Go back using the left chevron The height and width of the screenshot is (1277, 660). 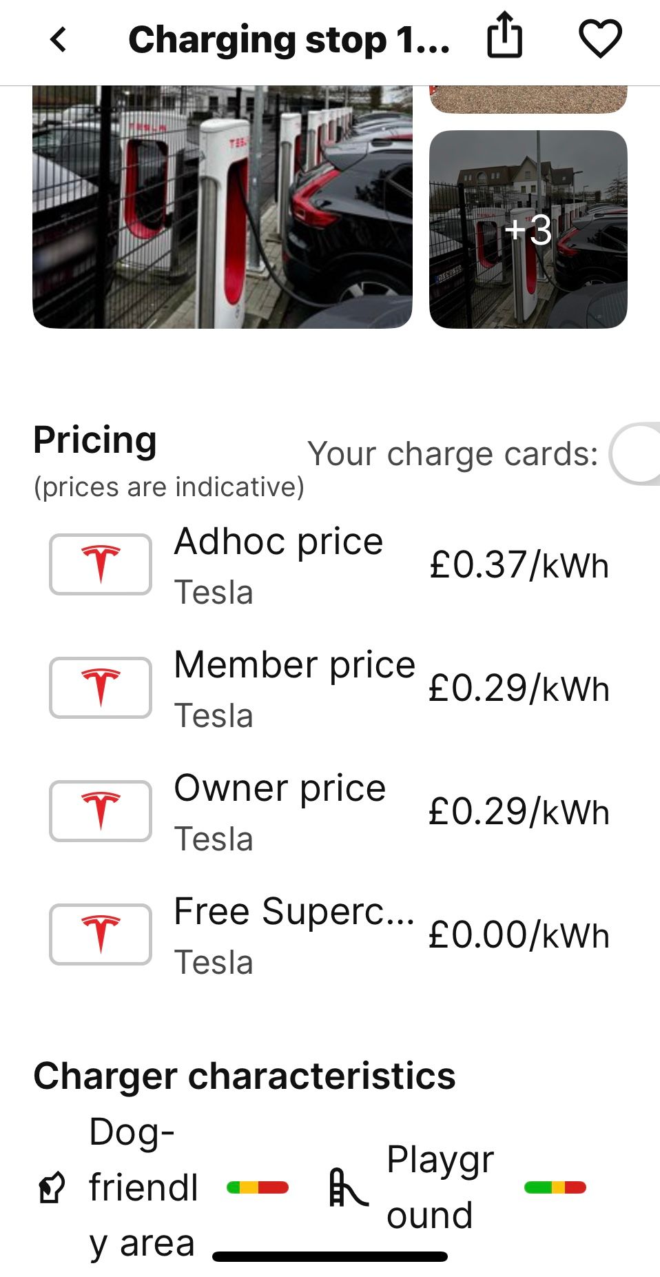coord(59,40)
